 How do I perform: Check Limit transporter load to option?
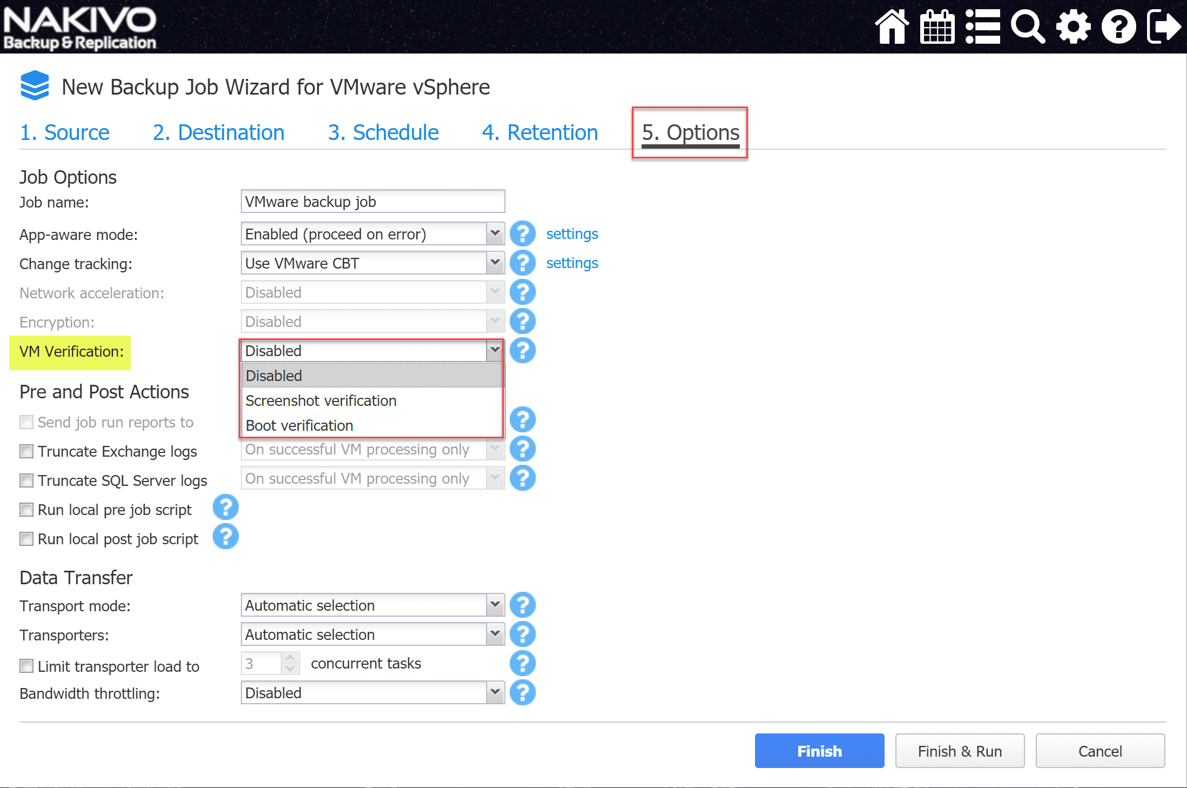click(26, 666)
